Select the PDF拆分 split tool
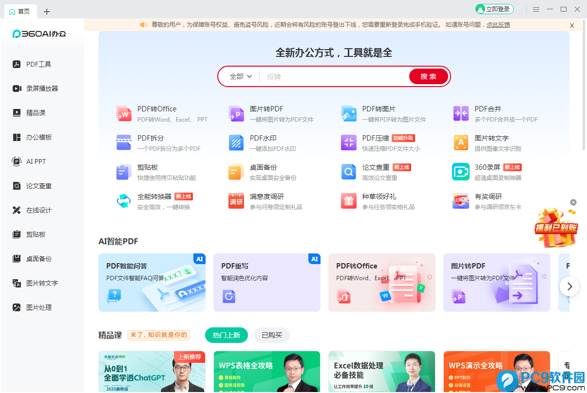The height and width of the screenshot is (393, 587). pos(124,143)
